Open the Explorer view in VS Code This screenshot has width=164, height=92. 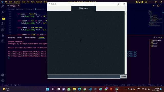click(3, 6)
